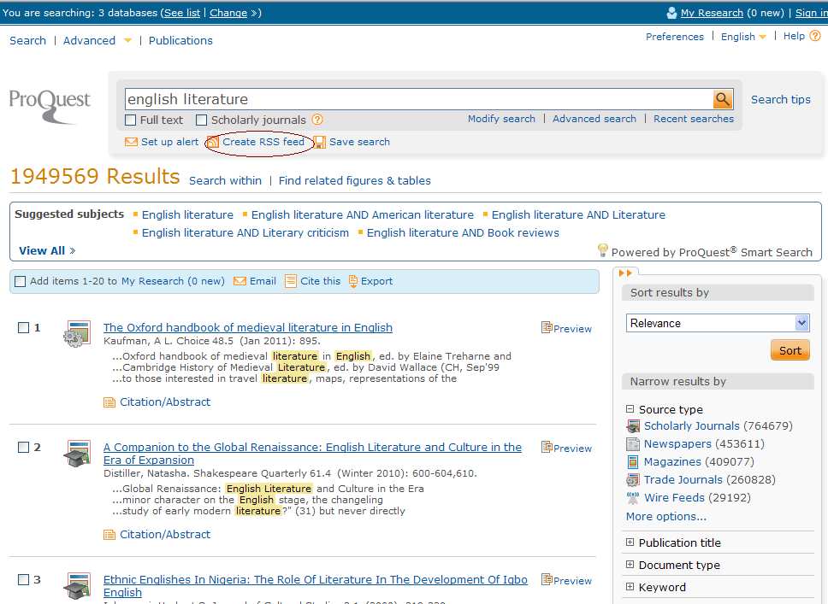Click the Set up alert envelope icon

131,142
